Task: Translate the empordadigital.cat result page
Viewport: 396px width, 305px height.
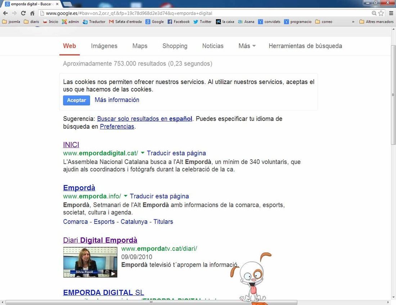Action: (176, 153)
